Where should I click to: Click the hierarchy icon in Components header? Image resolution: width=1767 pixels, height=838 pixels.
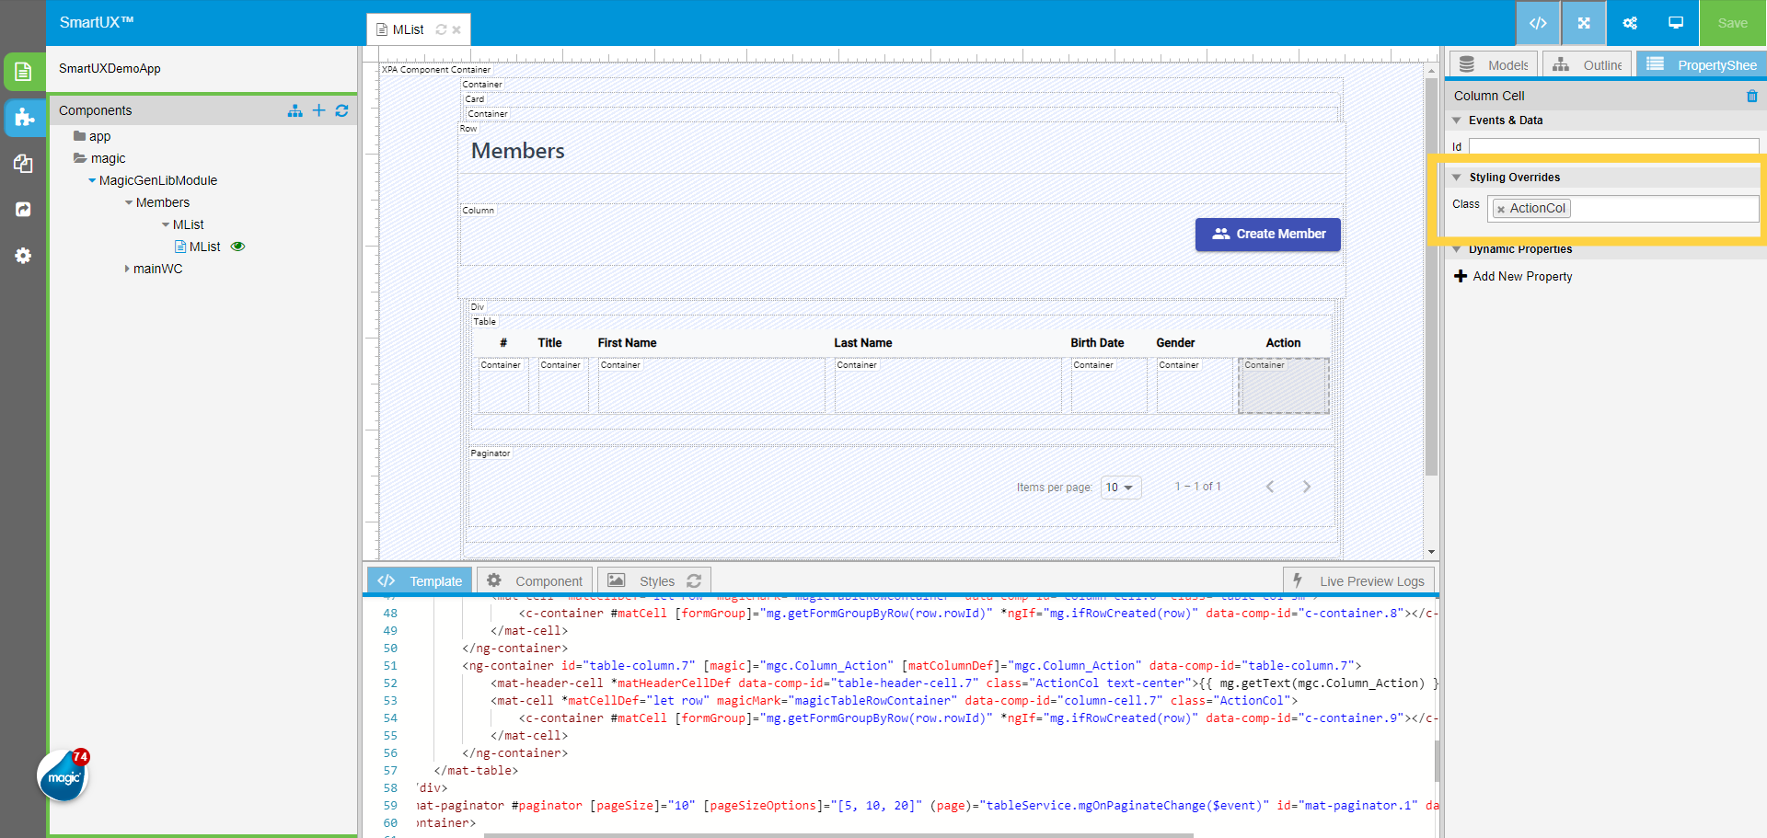click(x=294, y=110)
